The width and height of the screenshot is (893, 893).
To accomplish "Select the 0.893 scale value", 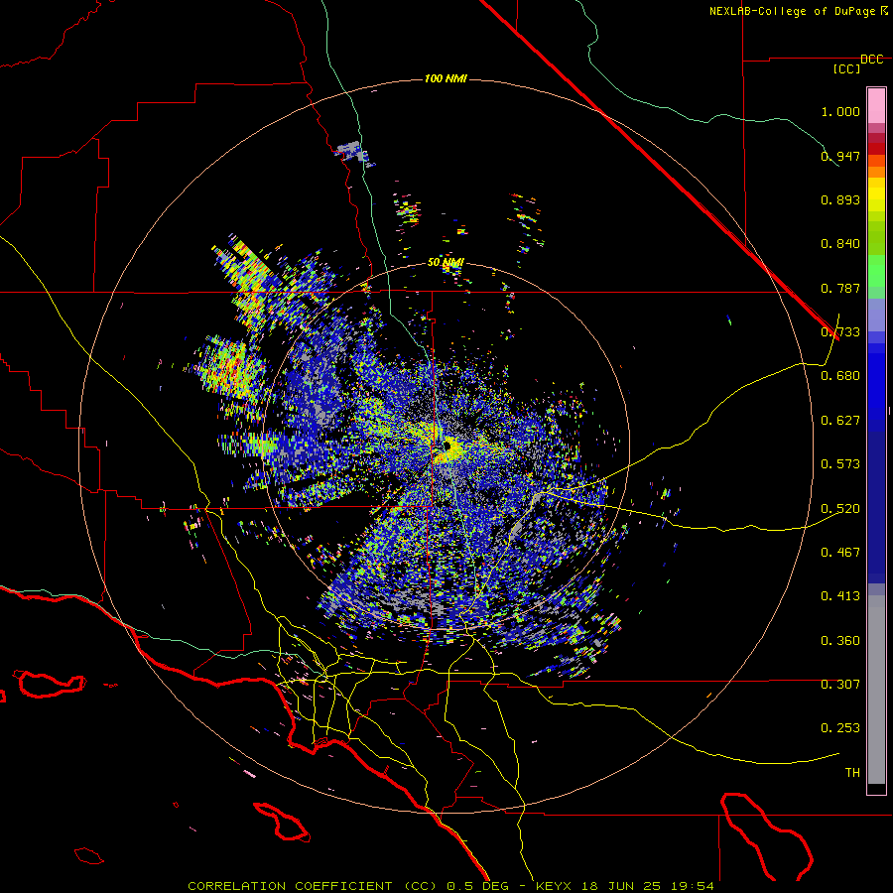I will point(840,199).
